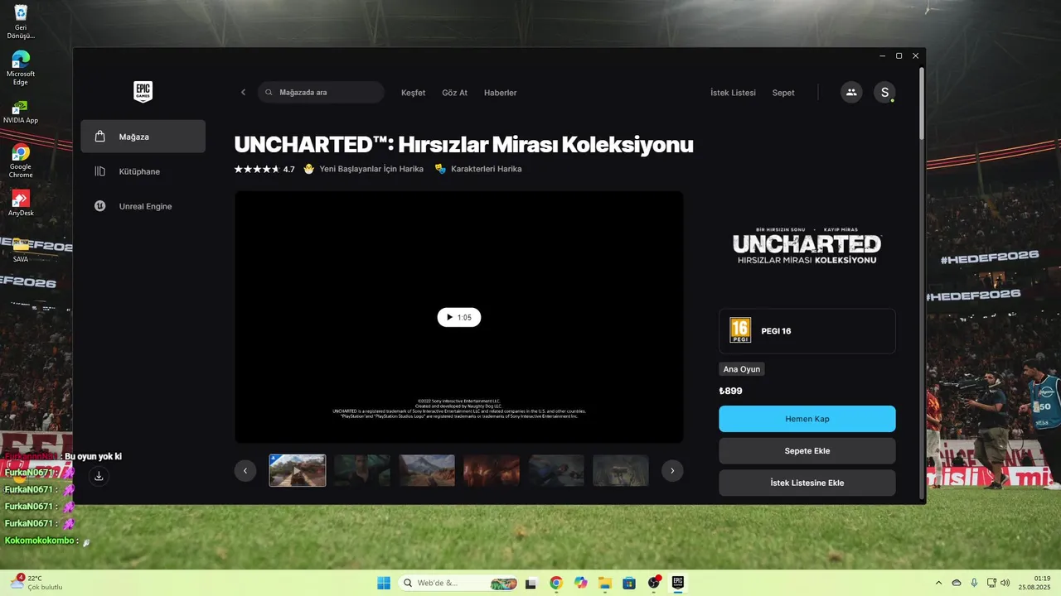Click the Mağaza shopping bag icon
1061x596 pixels.
100,137
